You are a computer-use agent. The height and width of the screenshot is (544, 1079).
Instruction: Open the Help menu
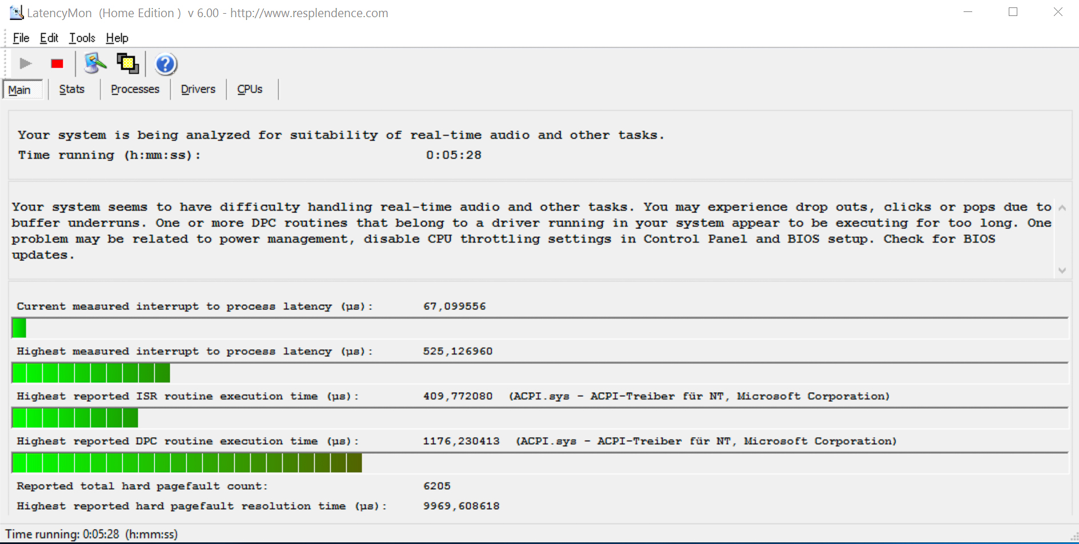pos(117,38)
